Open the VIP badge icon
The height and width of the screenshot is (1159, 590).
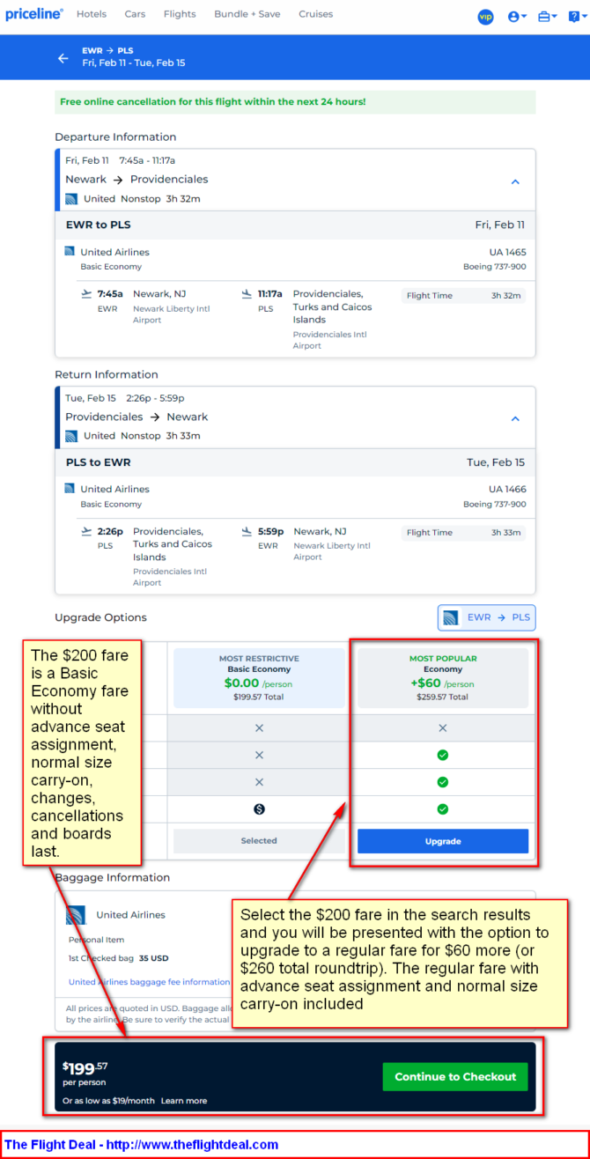pos(485,16)
